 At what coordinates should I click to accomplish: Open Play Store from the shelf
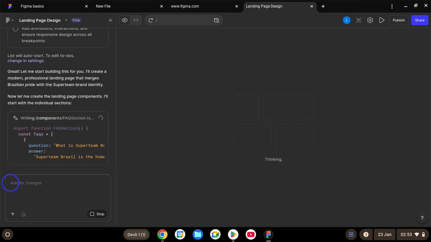coord(233,234)
